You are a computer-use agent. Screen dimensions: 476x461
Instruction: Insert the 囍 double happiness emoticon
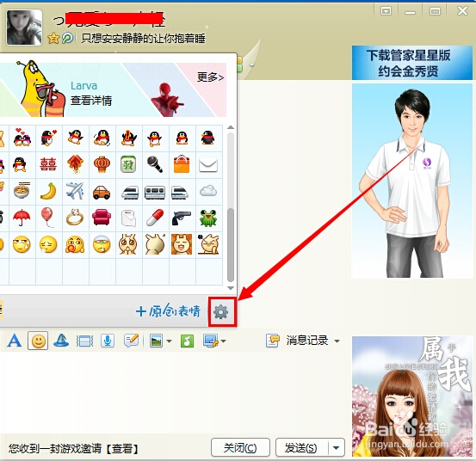(x=48, y=164)
